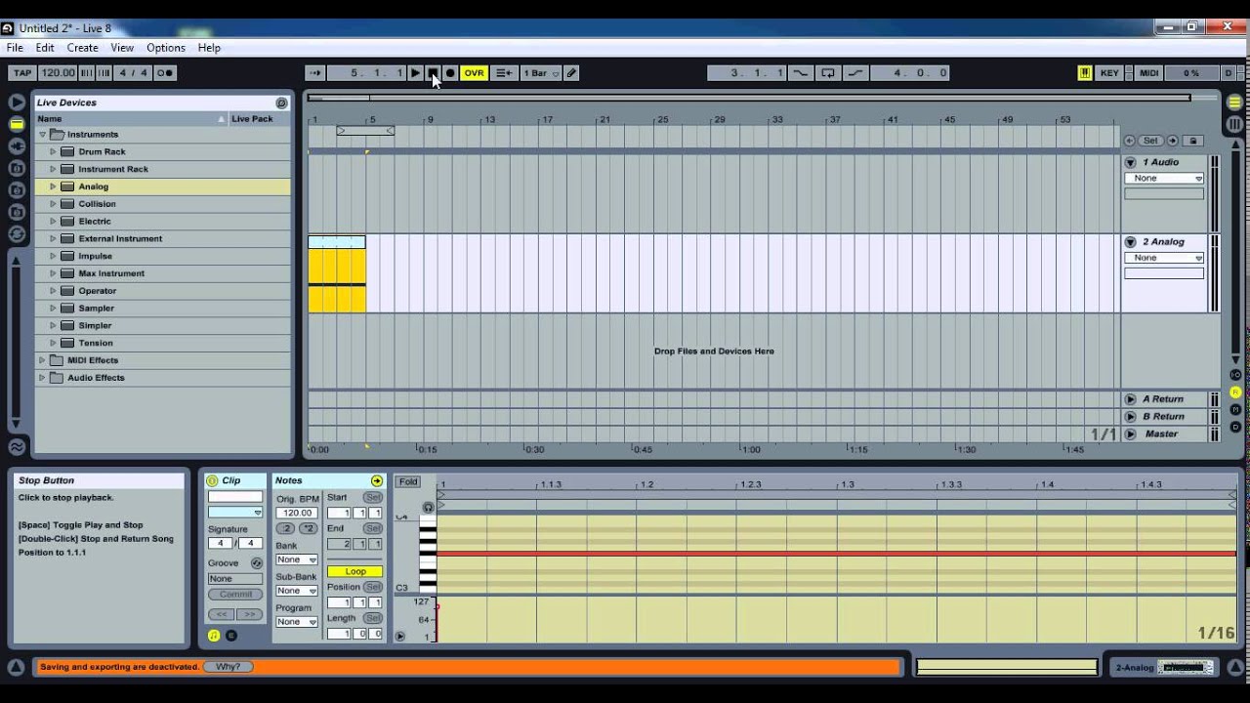This screenshot has width=1250, height=703.
Task: Toggle the clip Loop switch
Action: pos(354,571)
